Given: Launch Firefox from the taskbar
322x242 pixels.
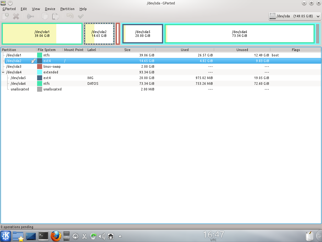Looking at the screenshot, I should (x=55, y=236).
